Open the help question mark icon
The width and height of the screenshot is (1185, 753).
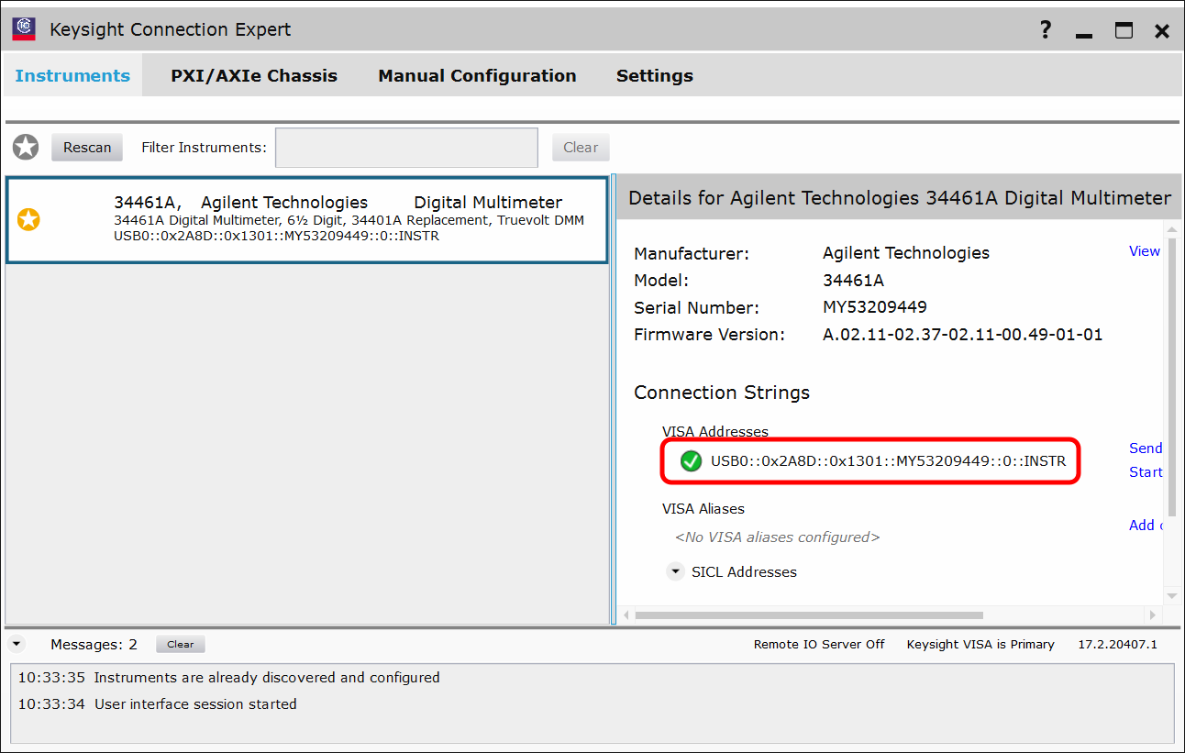point(1046,29)
